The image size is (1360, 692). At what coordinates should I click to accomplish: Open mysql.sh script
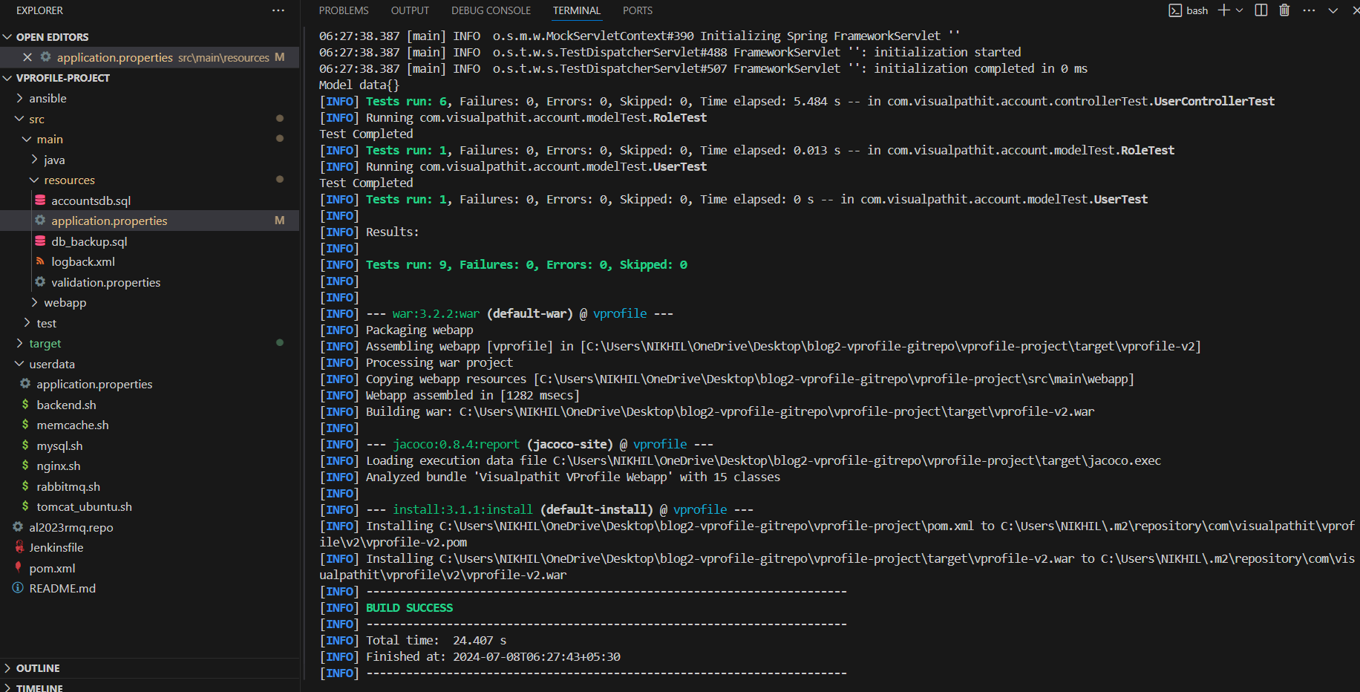pyautogui.click(x=59, y=445)
